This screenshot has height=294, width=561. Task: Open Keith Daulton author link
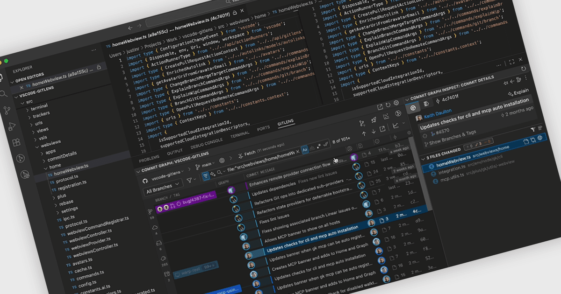tap(438, 113)
